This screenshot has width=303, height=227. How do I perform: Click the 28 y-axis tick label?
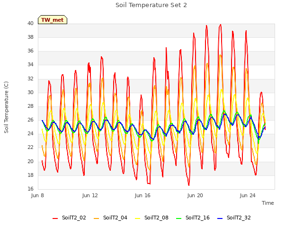tap(30, 106)
